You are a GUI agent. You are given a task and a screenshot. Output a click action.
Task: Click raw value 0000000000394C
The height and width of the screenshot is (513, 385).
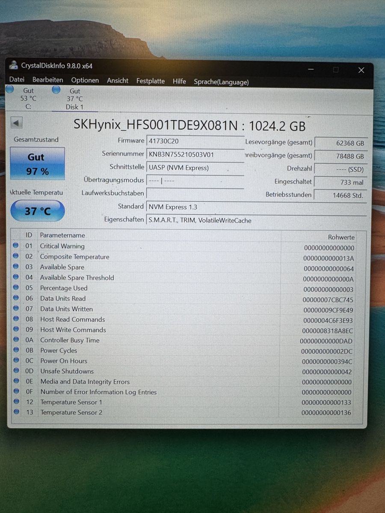(327, 362)
